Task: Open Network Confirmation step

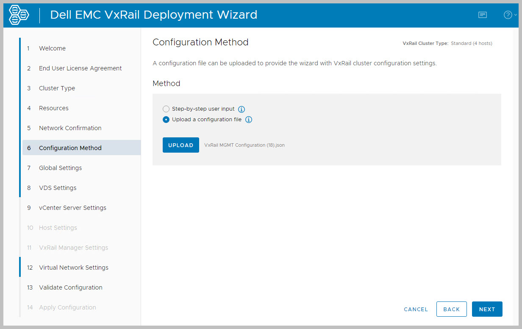Action: click(x=70, y=128)
